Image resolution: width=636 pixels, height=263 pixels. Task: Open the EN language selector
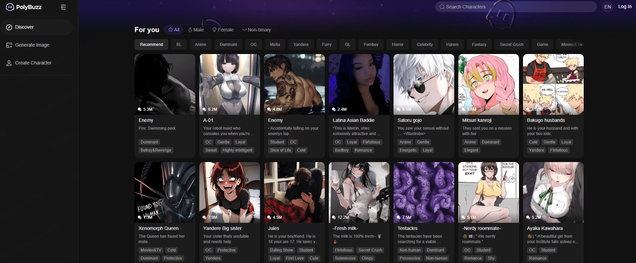pos(608,7)
